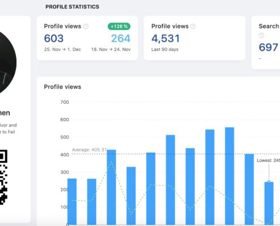Click the 697 search value
Image resolution: width=280 pixels, height=226 pixels.
268,47
